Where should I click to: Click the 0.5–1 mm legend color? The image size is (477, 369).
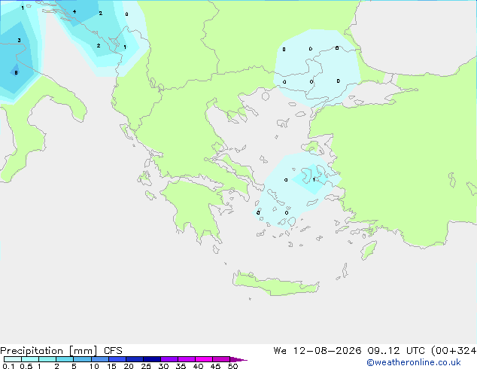pos(30,359)
